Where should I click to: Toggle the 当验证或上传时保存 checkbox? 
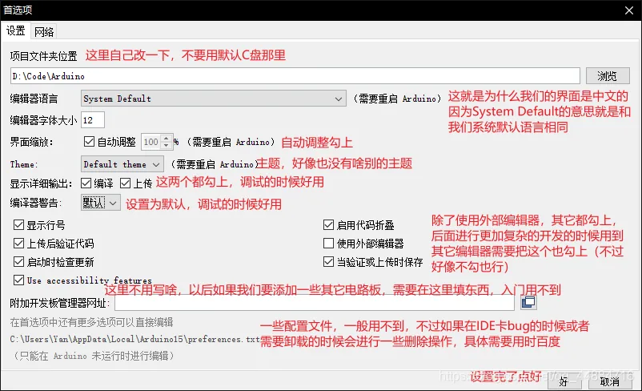[x=328, y=261]
